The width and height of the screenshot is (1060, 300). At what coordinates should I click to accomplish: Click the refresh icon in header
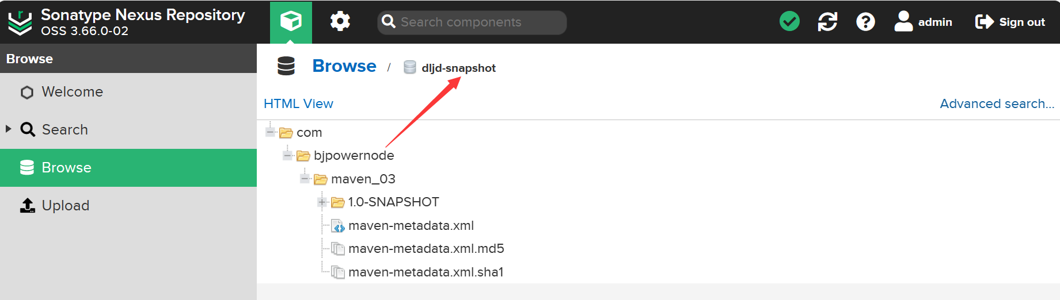(x=827, y=22)
